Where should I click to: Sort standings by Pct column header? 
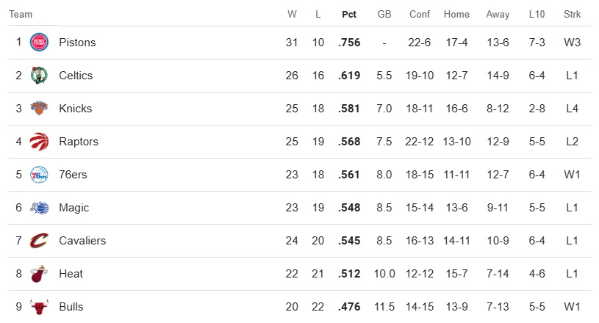pos(350,14)
